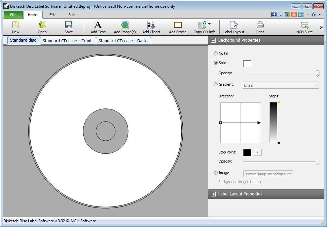Enable the Gradient background option
The image size is (327, 227).
click(216, 84)
